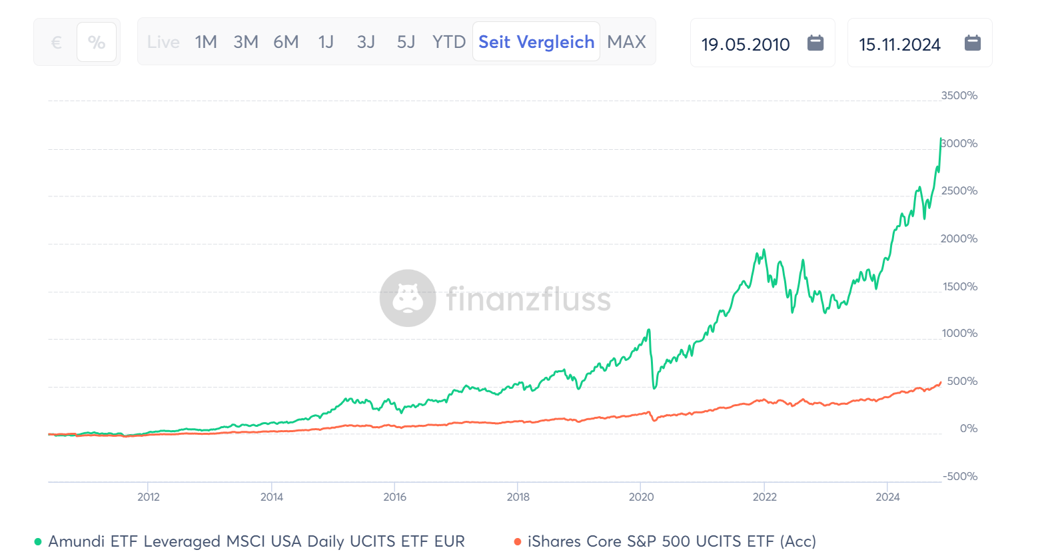Click the orange iShares legend dot
The image size is (1046, 556).
coord(518,542)
